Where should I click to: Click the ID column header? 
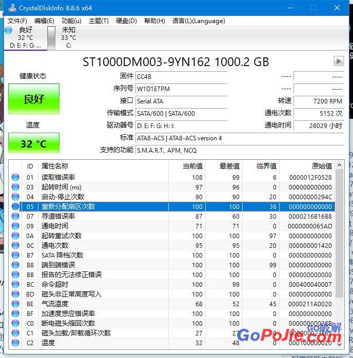coord(30,166)
